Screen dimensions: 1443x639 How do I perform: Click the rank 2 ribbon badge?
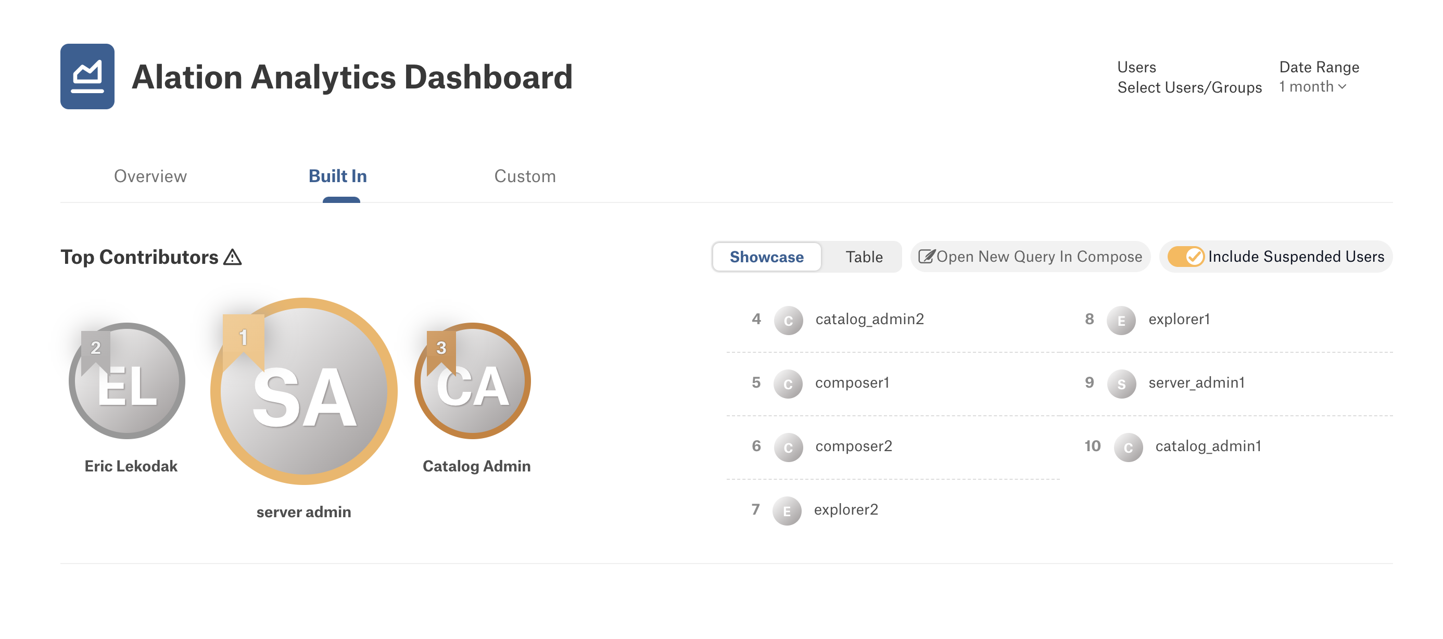pyautogui.click(x=96, y=353)
